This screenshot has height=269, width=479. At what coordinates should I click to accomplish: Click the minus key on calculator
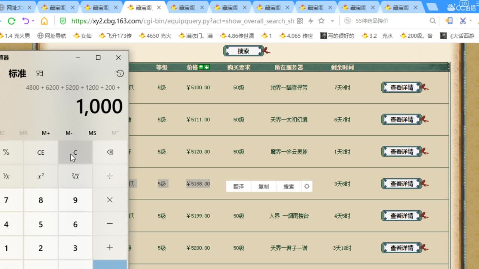pos(110,224)
